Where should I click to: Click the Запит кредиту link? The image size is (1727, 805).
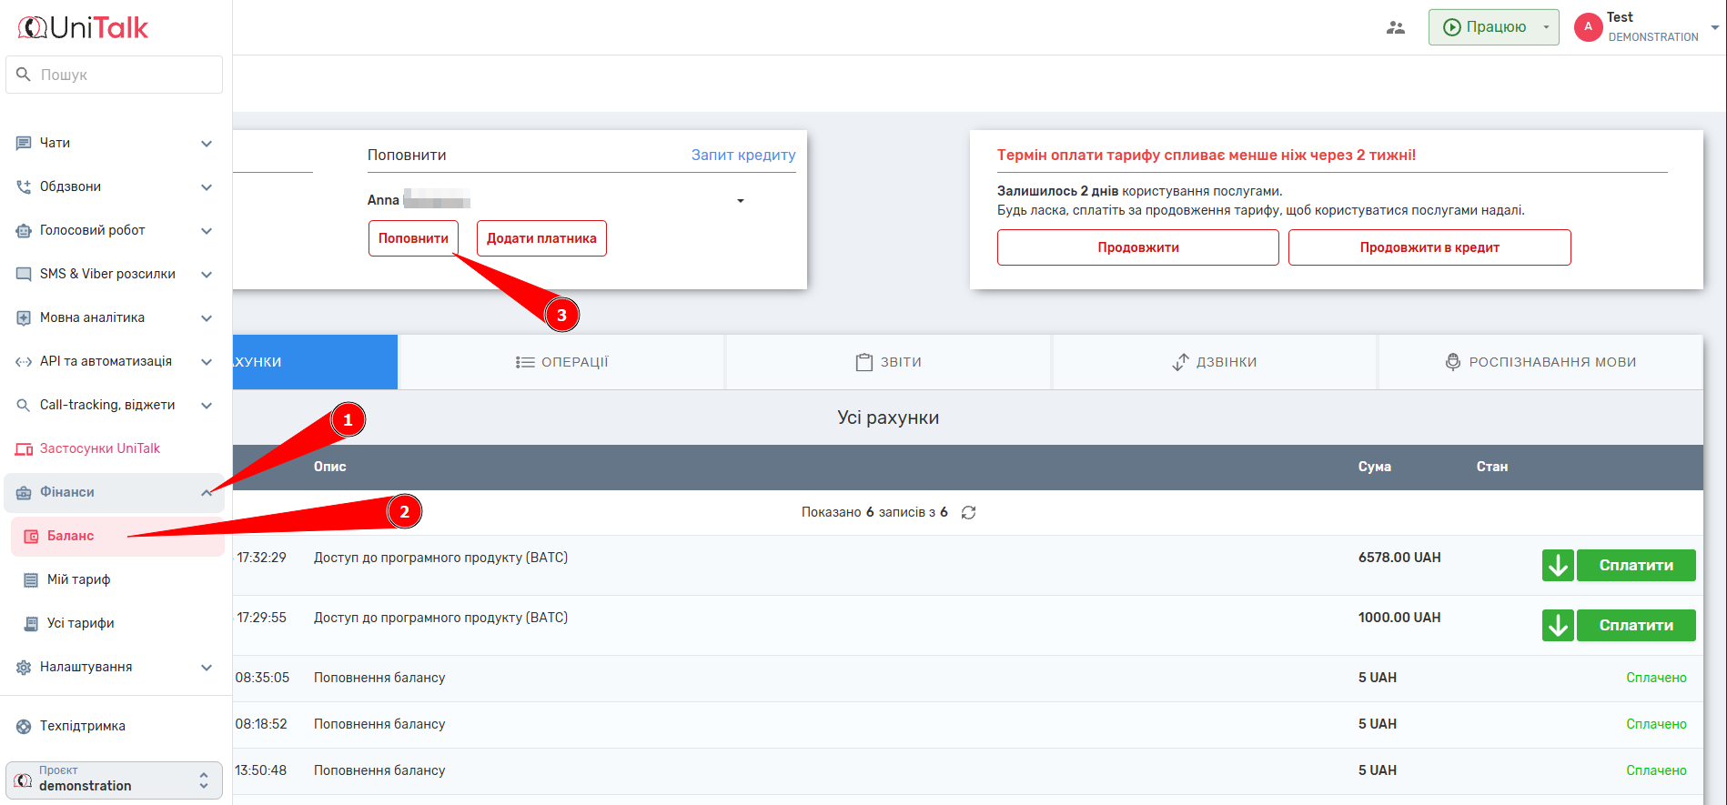742,155
